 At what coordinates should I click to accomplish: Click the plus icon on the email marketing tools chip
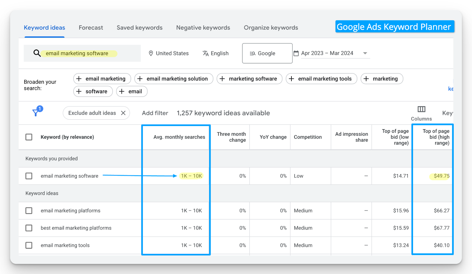click(291, 79)
